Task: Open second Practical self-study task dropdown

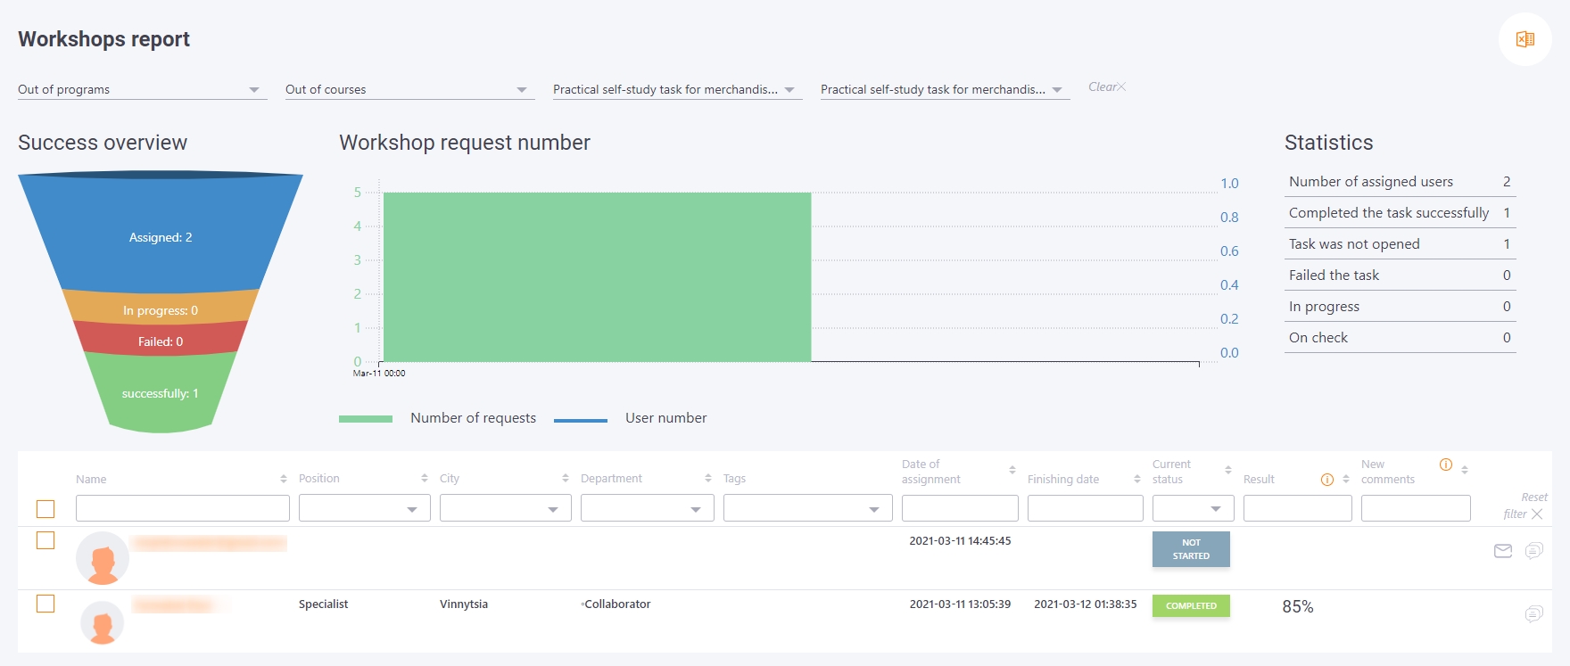Action: (946, 89)
